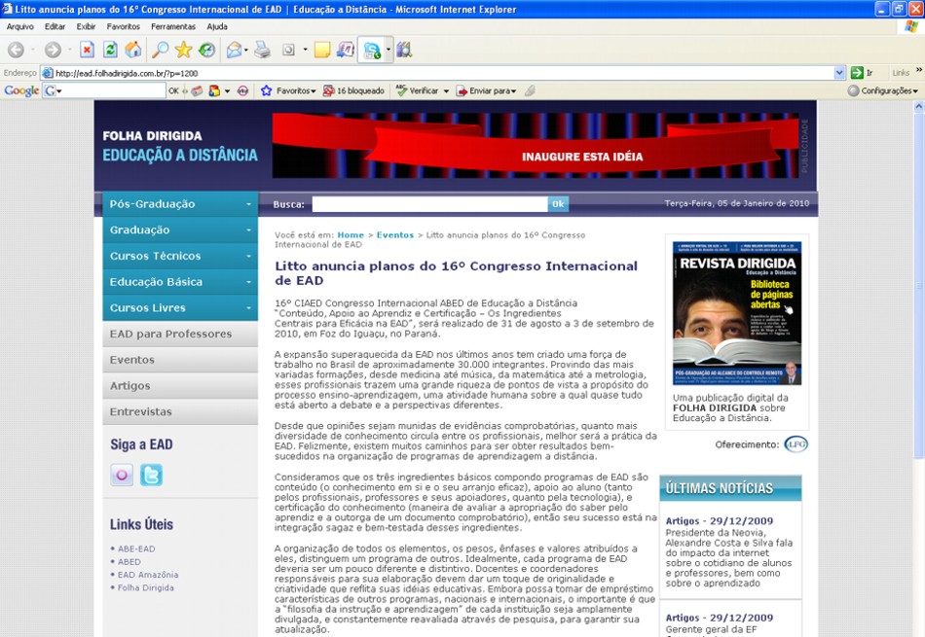Open Search with the magnifying glass icon
The height and width of the screenshot is (637, 925).
coord(160,51)
